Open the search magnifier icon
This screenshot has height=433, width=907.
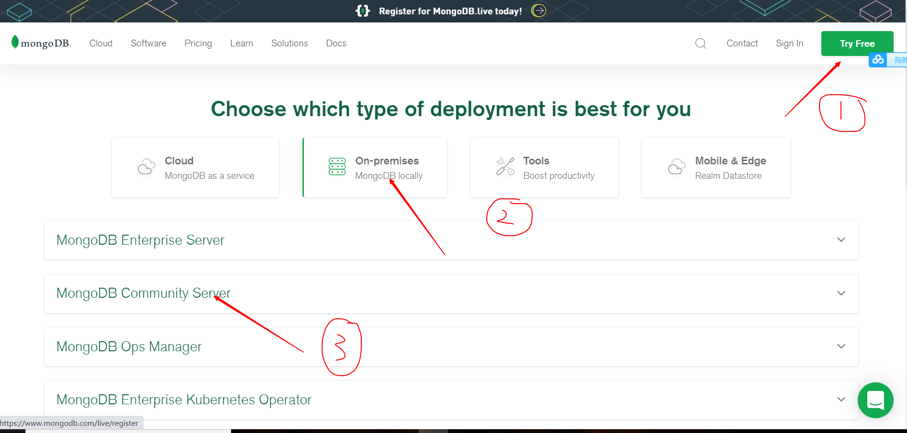(701, 43)
